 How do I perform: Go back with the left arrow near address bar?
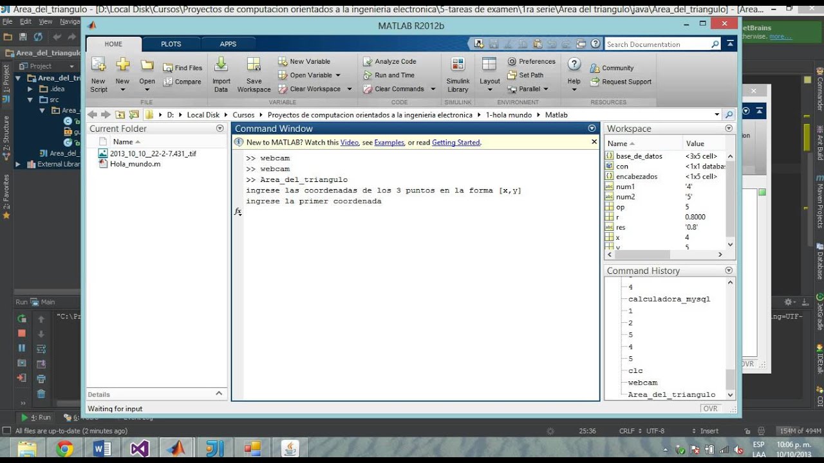point(91,114)
